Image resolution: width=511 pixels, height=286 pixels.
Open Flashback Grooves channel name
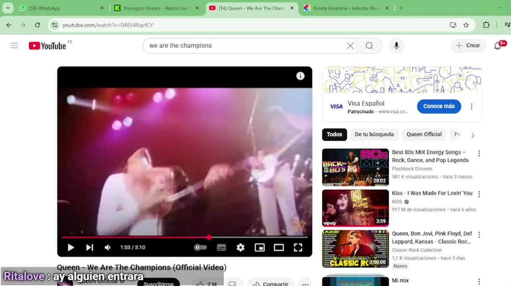412,169
